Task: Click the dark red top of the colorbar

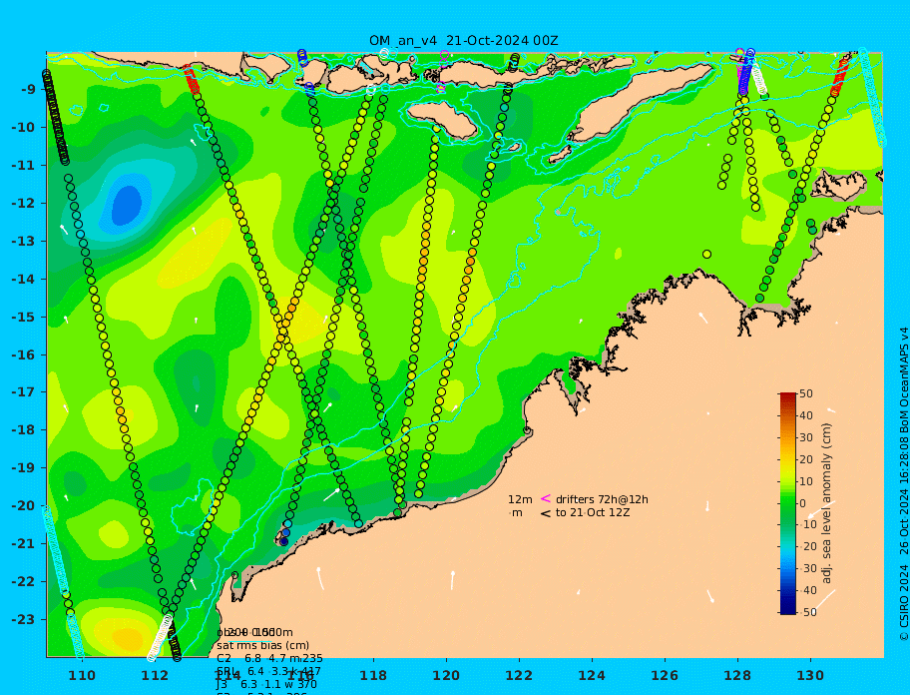Action: (x=788, y=397)
